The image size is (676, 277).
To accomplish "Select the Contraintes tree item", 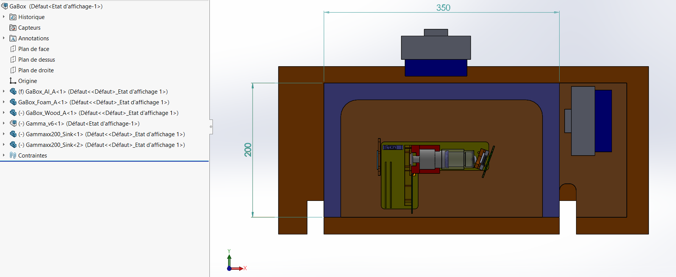I will [32, 156].
